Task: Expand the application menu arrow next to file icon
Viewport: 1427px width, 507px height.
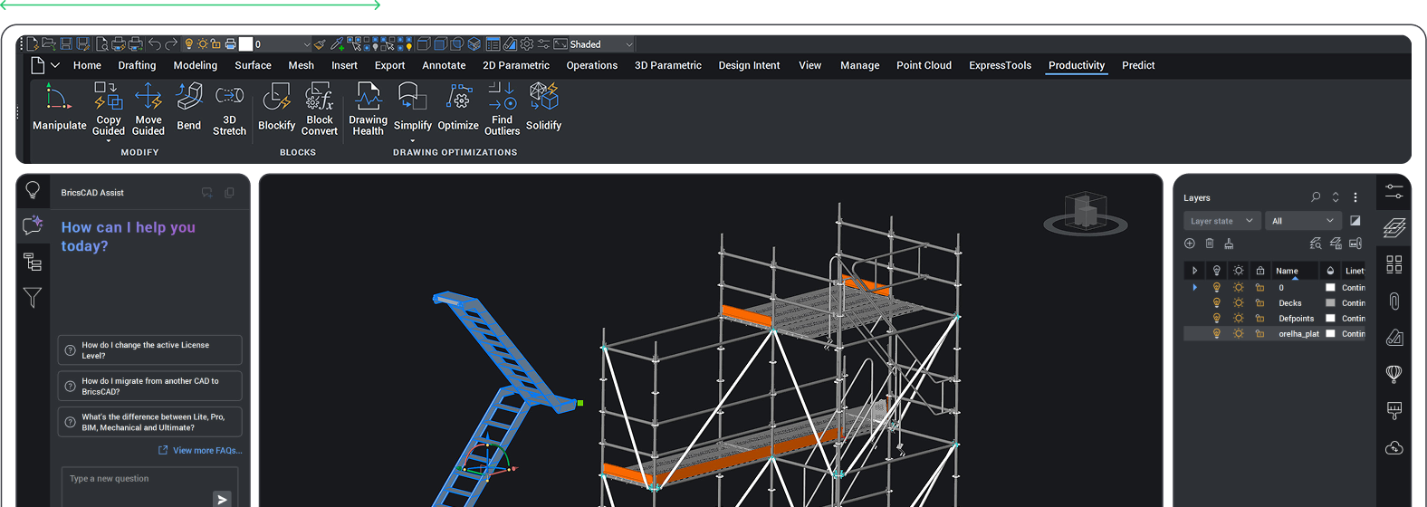Action: pyautogui.click(x=55, y=65)
